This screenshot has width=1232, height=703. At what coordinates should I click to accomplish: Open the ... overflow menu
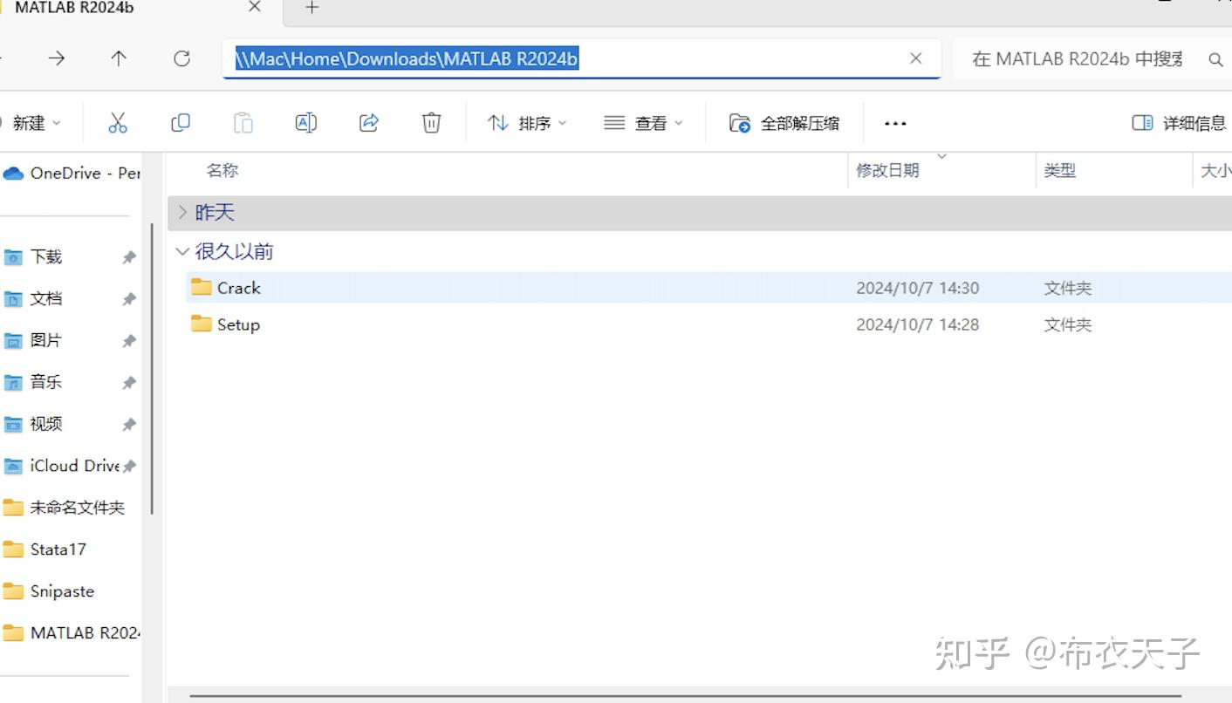pyautogui.click(x=895, y=122)
